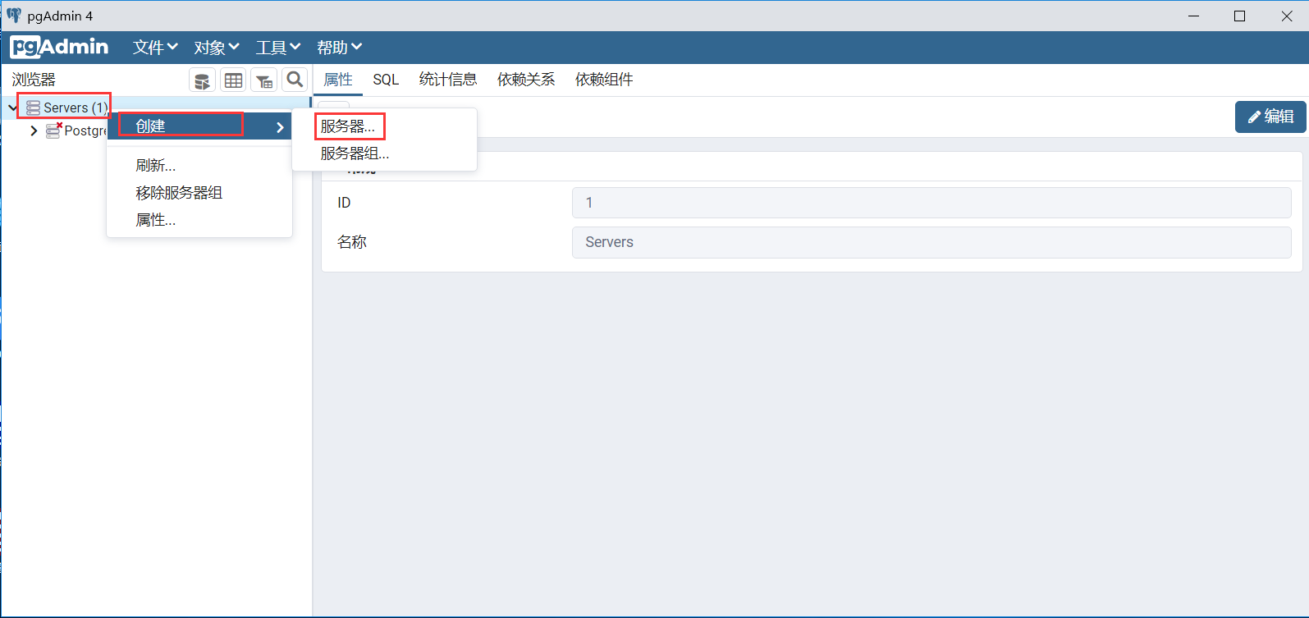Click the 编辑 button

pyautogui.click(x=1270, y=117)
